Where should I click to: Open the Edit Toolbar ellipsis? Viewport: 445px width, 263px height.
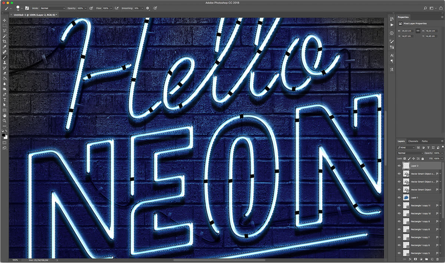point(4,126)
